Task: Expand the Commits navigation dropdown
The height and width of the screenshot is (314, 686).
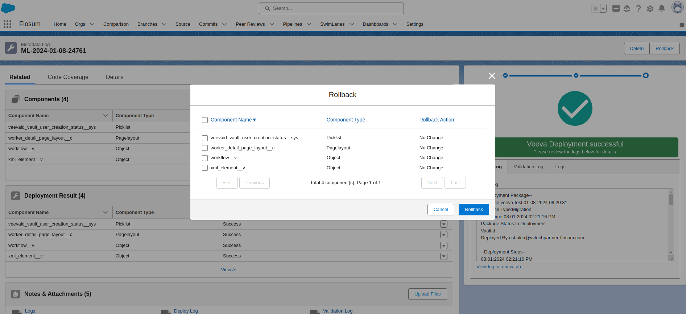Action: point(224,24)
